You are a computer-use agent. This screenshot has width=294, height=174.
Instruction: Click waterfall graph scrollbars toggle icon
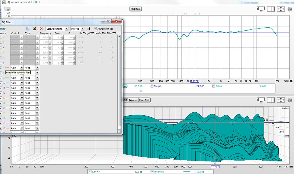(261, 100)
